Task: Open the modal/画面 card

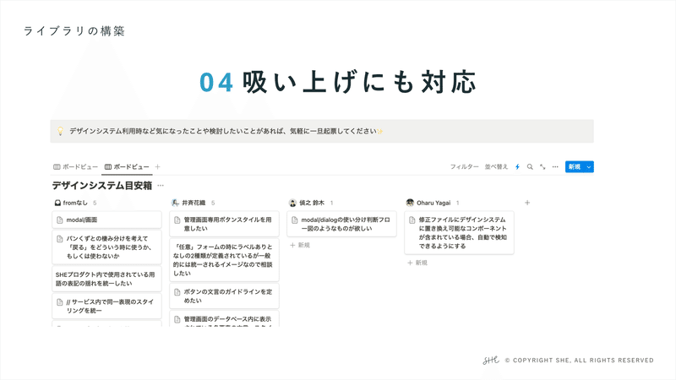Action: 107,220
